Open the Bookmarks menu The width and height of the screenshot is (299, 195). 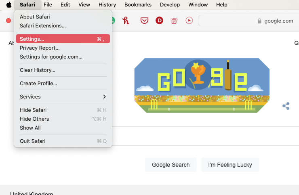[x=138, y=4]
